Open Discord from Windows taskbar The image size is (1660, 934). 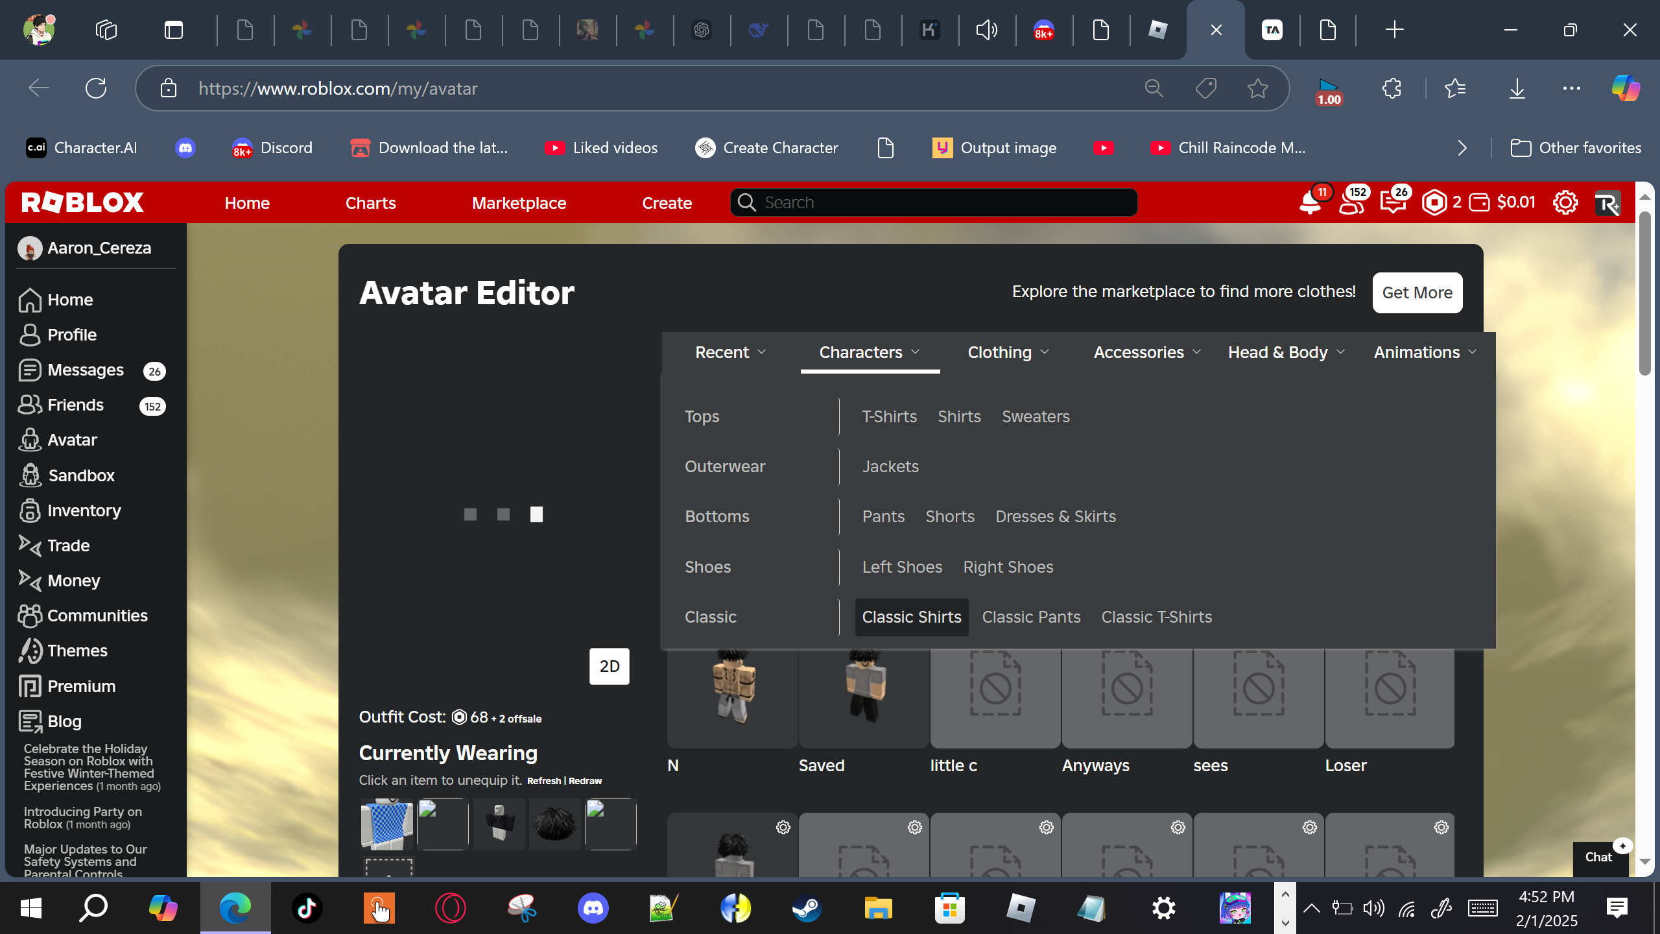593,908
